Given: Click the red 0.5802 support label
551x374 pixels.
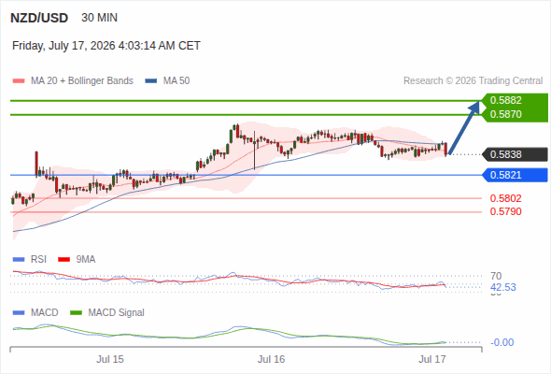Looking at the screenshot, I should (505, 198).
